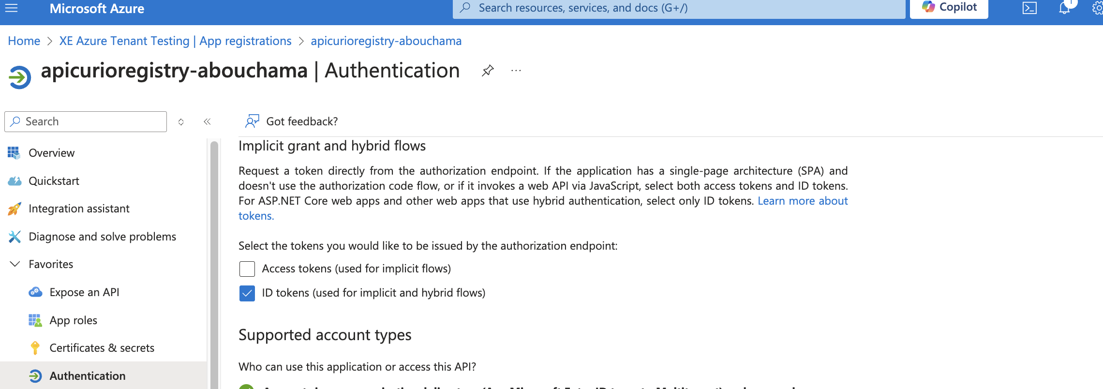Click the sidebar vertical scrollbar
Screen dimensions: 1103x389
[214, 264]
